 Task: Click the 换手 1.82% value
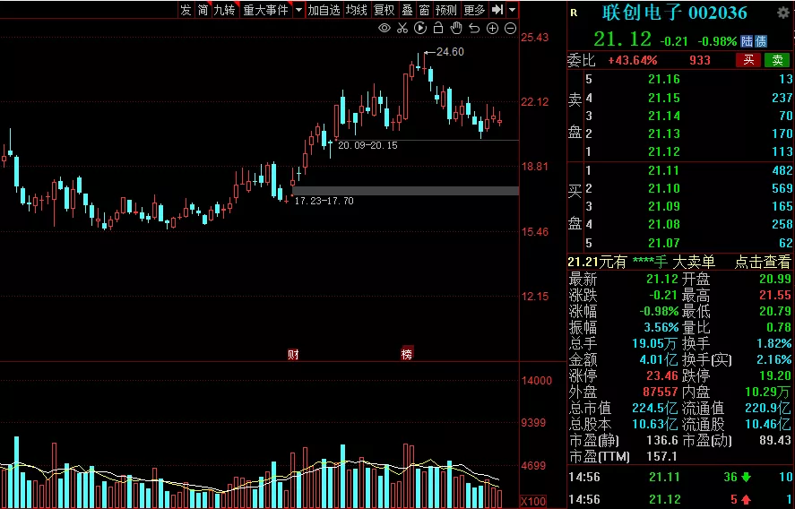click(773, 344)
